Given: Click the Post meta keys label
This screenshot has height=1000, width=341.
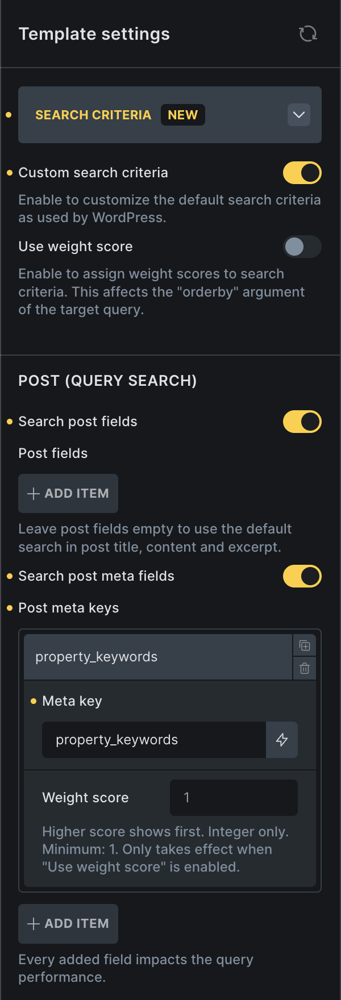Looking at the screenshot, I should point(69,608).
